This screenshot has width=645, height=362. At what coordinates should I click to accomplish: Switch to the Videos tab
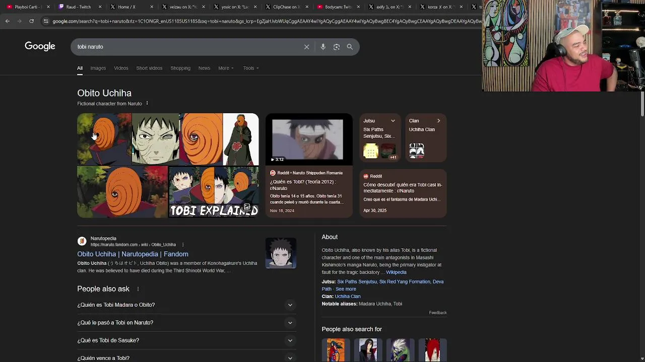[x=121, y=68]
